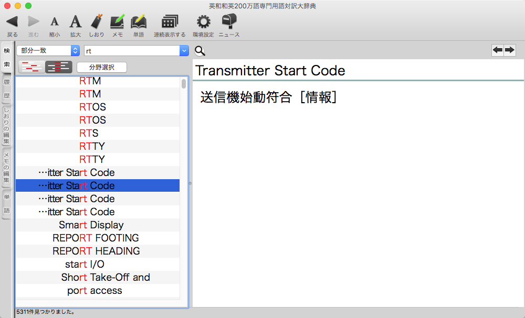Switch to center-aligned keyword list toggle
This screenshot has height=318, width=525.
click(x=58, y=67)
